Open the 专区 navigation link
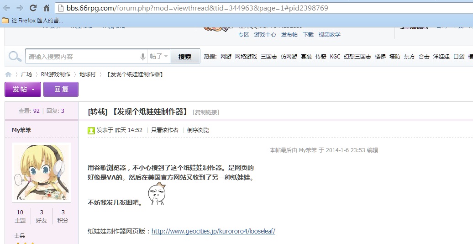 tap(244, 35)
